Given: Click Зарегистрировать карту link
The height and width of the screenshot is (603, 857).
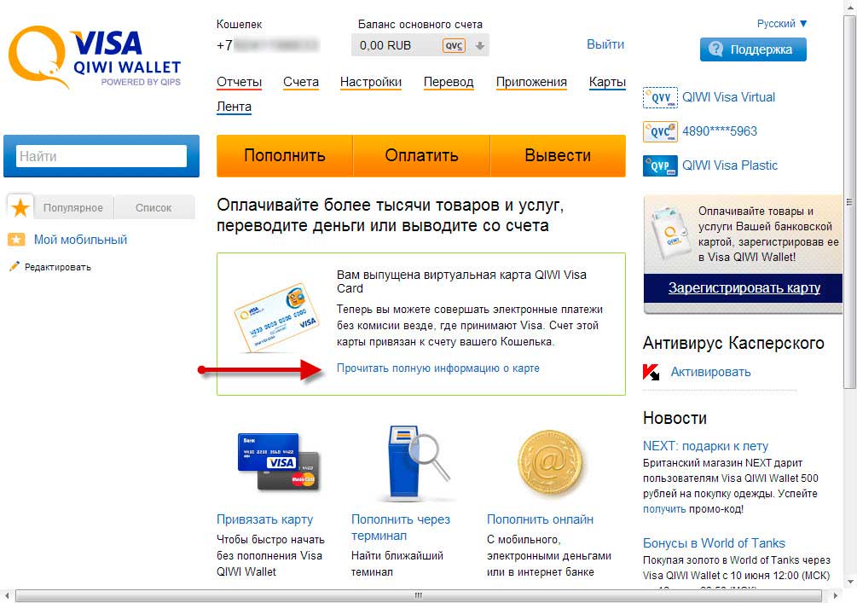Looking at the screenshot, I should coord(744,288).
